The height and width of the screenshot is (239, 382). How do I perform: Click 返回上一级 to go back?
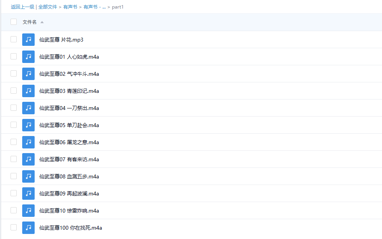click(x=22, y=7)
